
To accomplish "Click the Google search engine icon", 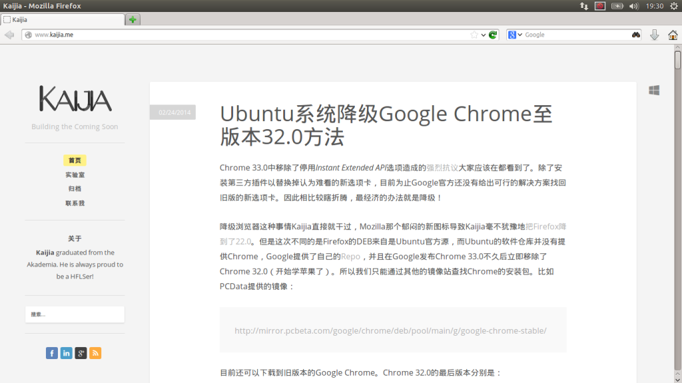I will [x=512, y=35].
